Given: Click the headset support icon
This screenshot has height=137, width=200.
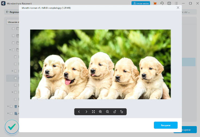Looking at the screenshot, I should coord(162,3).
